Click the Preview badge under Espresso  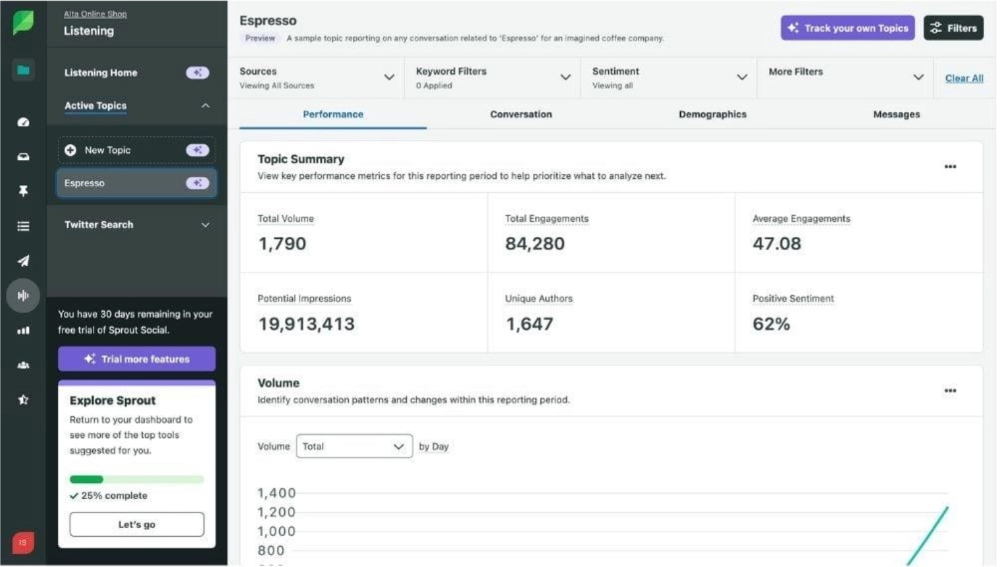pyautogui.click(x=261, y=38)
